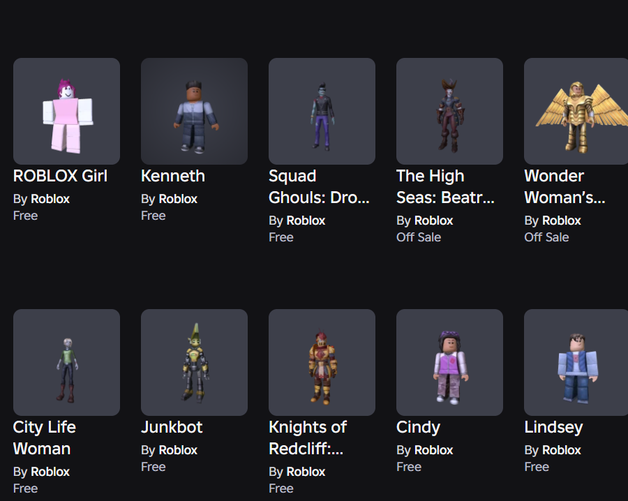This screenshot has height=501, width=628.
Task: View the Knights of Redcliff thumbnail
Action: [322, 362]
